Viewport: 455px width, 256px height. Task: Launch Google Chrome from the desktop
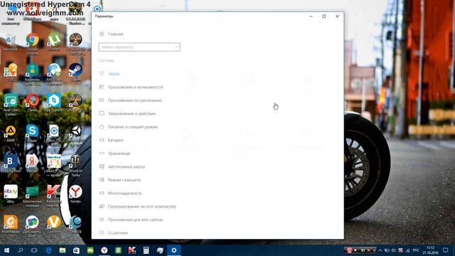point(32,43)
